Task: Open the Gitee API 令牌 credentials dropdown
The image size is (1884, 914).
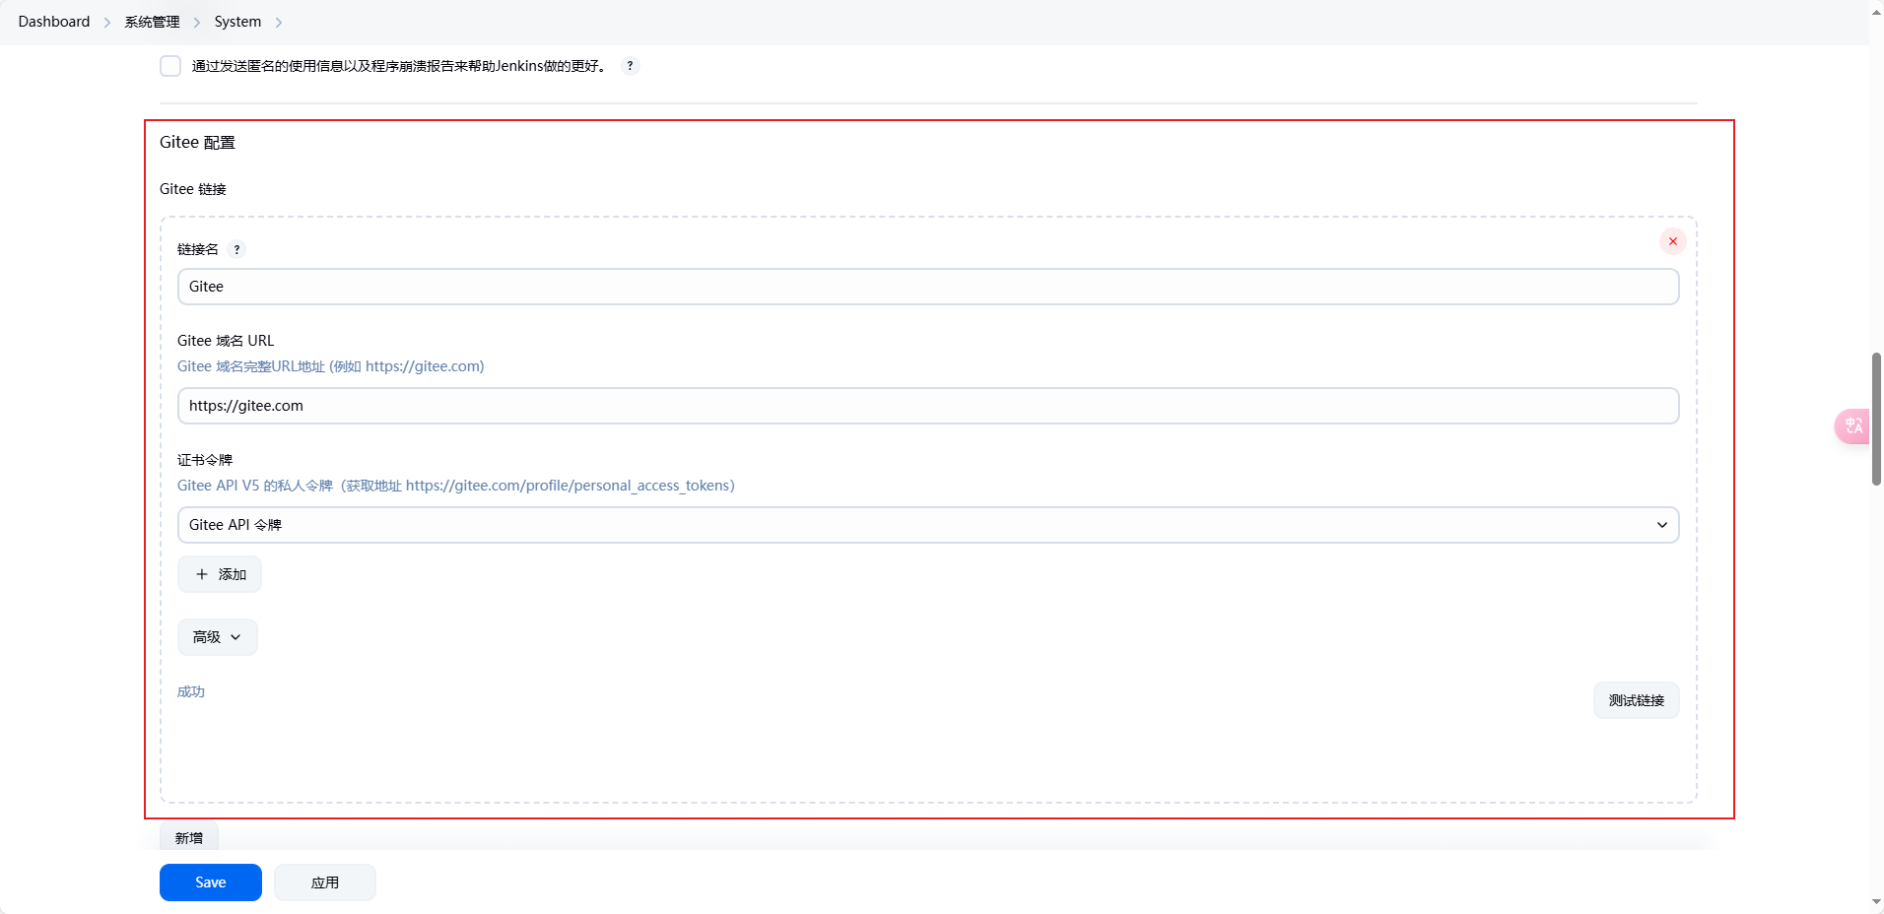Action: point(928,525)
